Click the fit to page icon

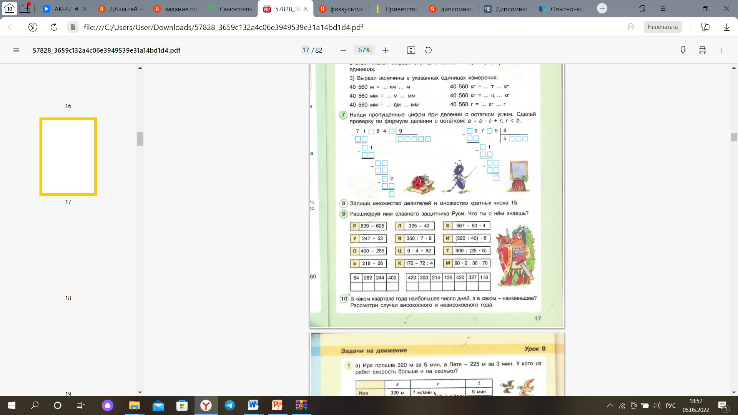coord(411,50)
